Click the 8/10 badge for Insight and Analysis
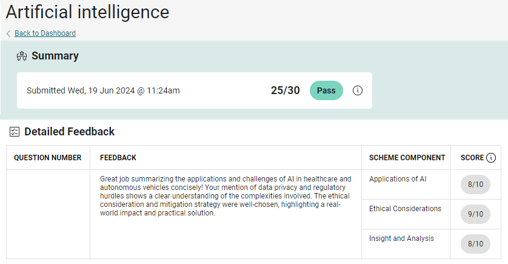508x264 pixels. coord(475,244)
